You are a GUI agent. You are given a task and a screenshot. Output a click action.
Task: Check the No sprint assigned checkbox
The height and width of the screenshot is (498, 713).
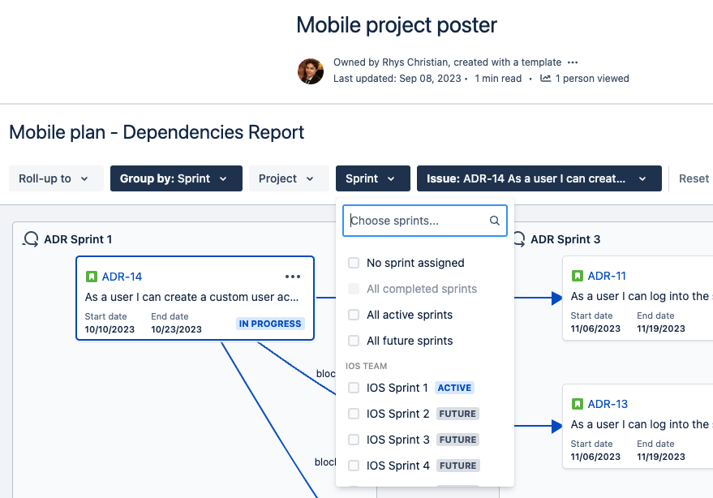tap(354, 263)
